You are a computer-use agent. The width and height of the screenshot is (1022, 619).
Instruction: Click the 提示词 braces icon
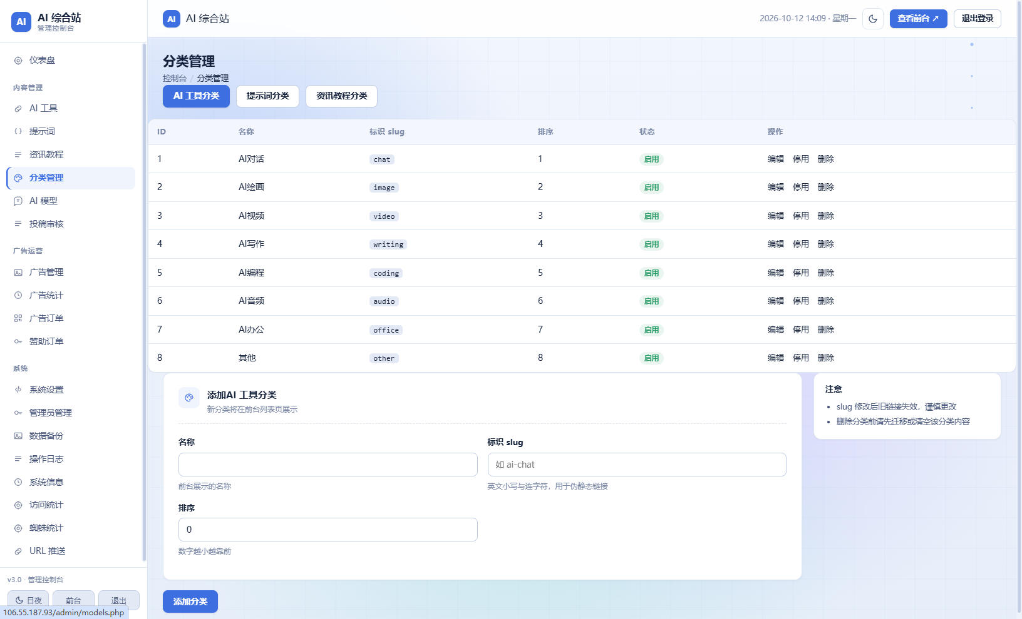pos(18,132)
